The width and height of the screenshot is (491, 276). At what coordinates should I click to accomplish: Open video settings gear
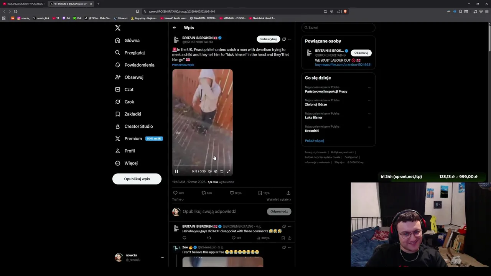pyautogui.click(x=216, y=171)
